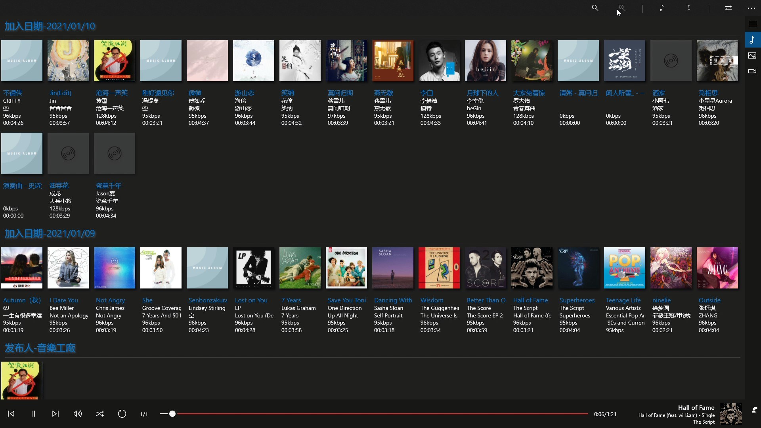
Task: Click the swap arrows icon in toolbar
Action: coord(728,8)
